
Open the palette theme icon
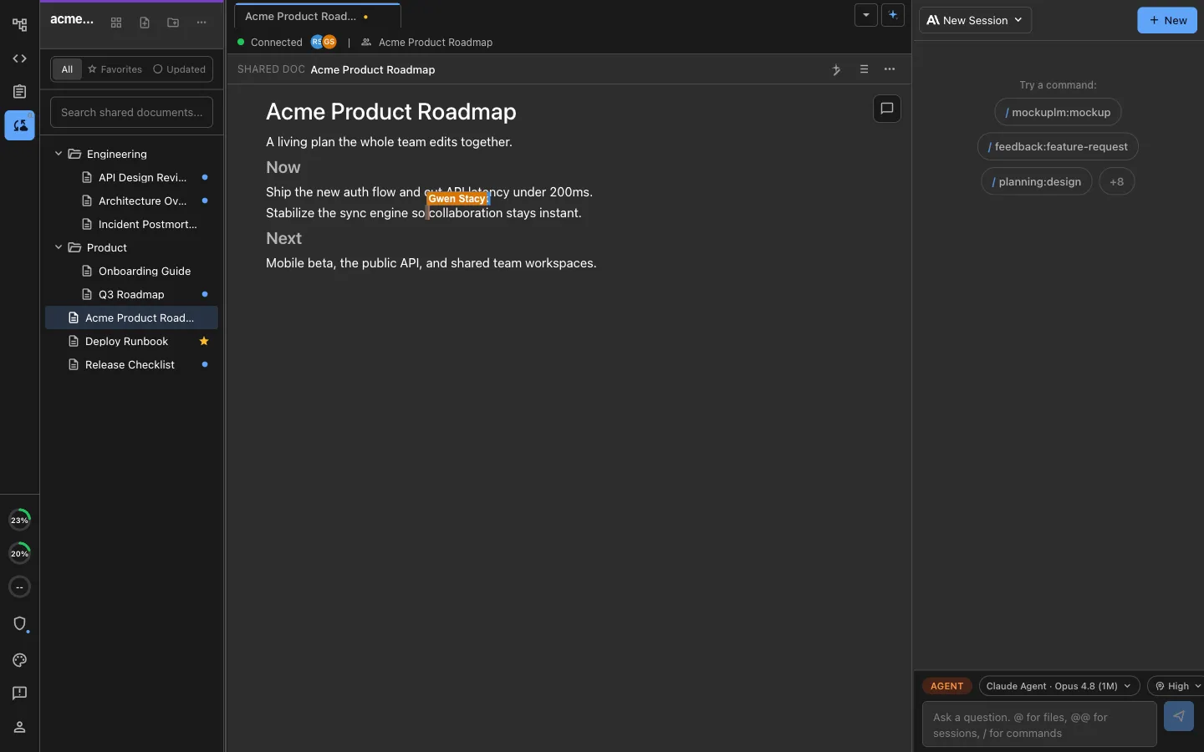coord(19,660)
